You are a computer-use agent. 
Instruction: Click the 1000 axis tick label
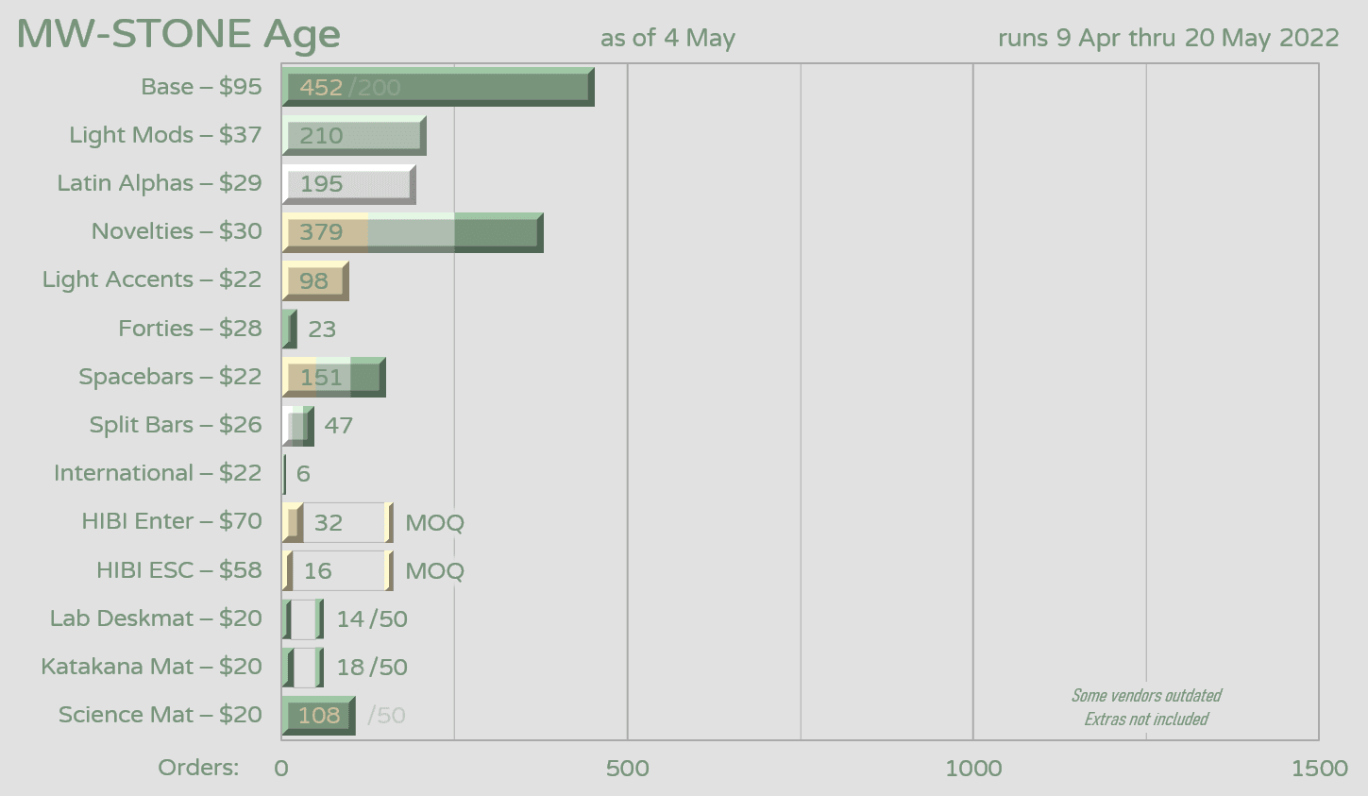tap(973, 769)
